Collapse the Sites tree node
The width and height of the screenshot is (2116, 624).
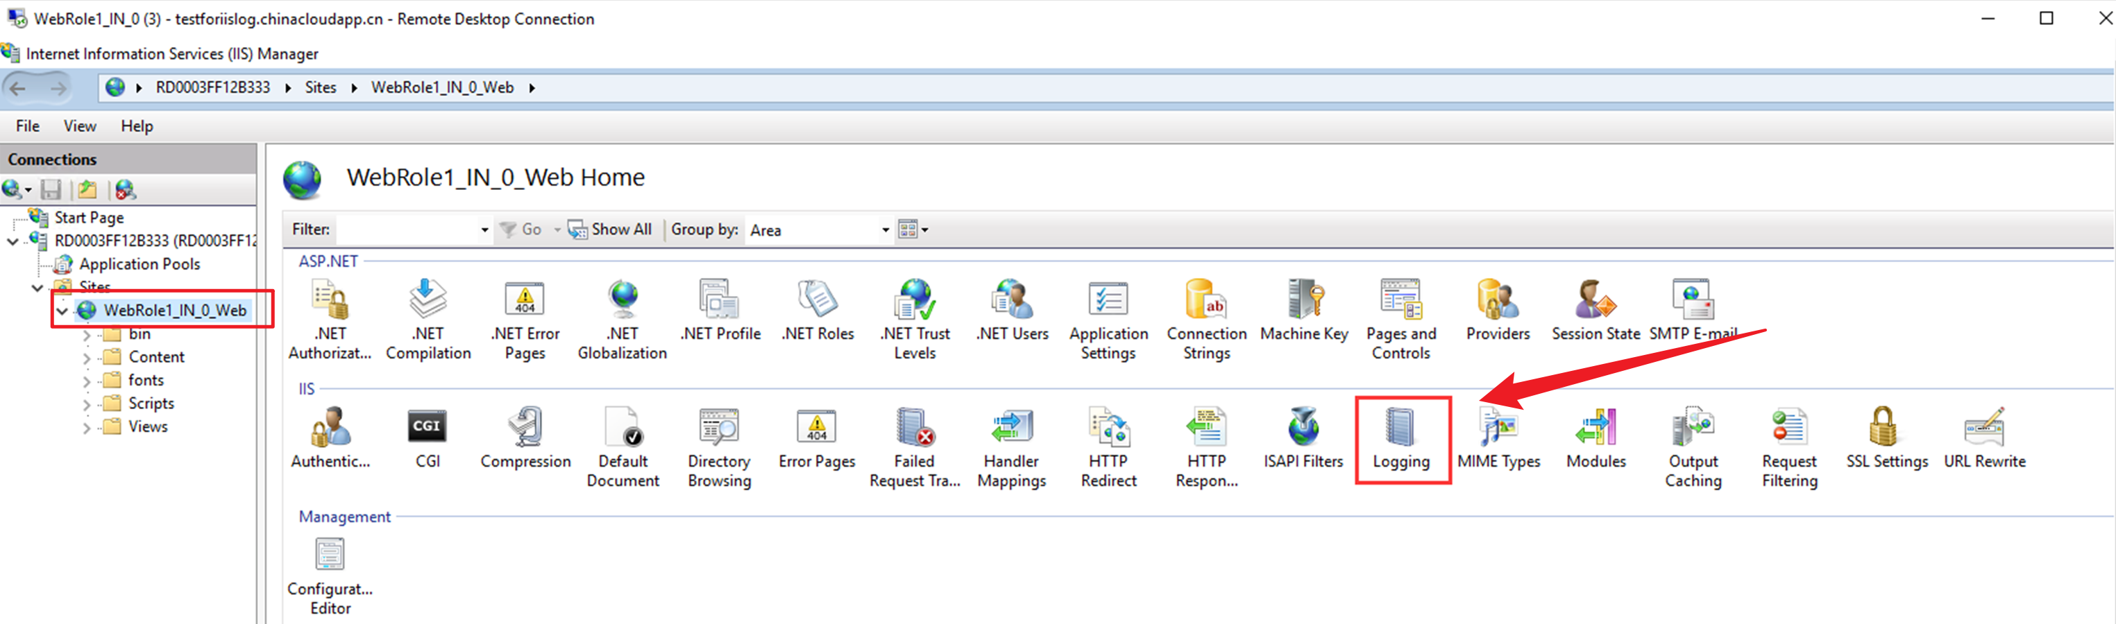coord(37,288)
